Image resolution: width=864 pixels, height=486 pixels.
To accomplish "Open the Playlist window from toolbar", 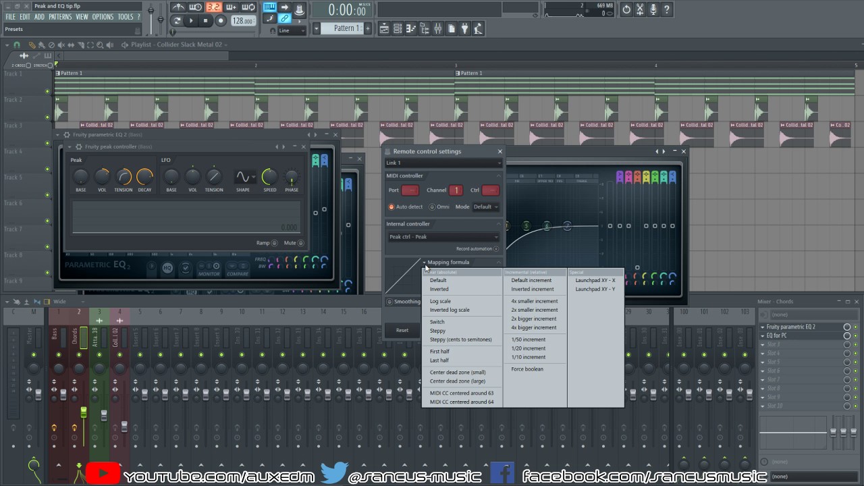I will point(384,28).
